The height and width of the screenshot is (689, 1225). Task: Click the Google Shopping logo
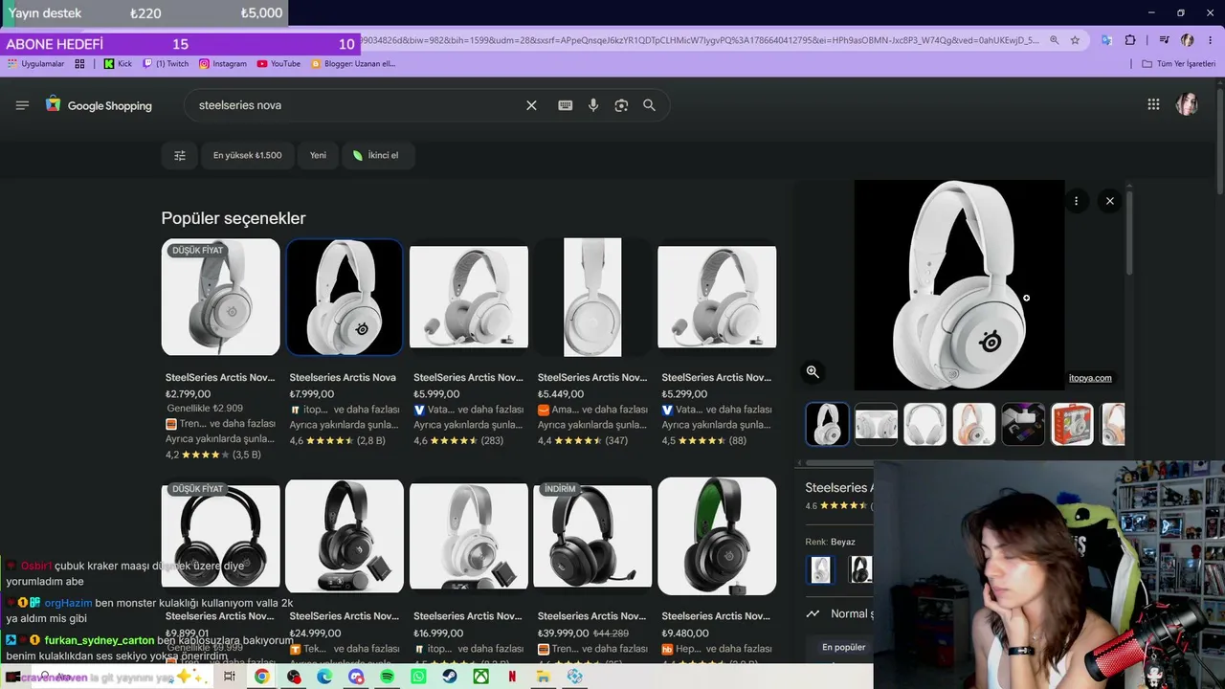click(99, 105)
